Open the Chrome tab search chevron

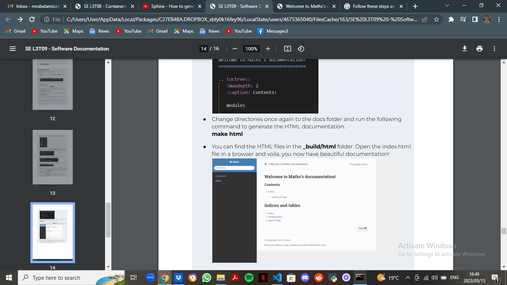click(x=447, y=6)
